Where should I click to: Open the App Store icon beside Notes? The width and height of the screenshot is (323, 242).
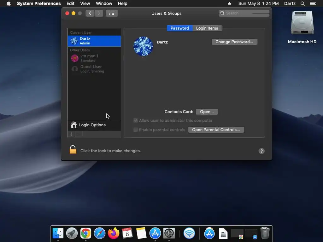pos(155,233)
